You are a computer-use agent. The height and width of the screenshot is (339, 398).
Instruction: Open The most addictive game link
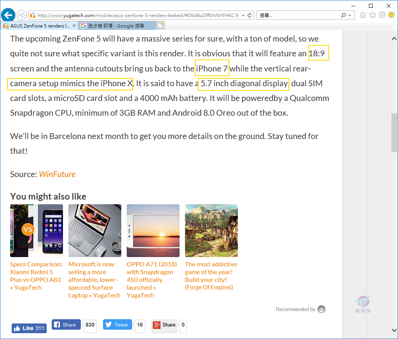[211, 276]
